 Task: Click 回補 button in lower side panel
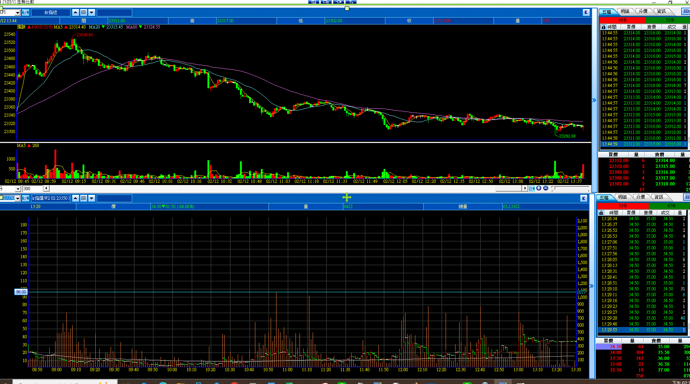(x=687, y=197)
